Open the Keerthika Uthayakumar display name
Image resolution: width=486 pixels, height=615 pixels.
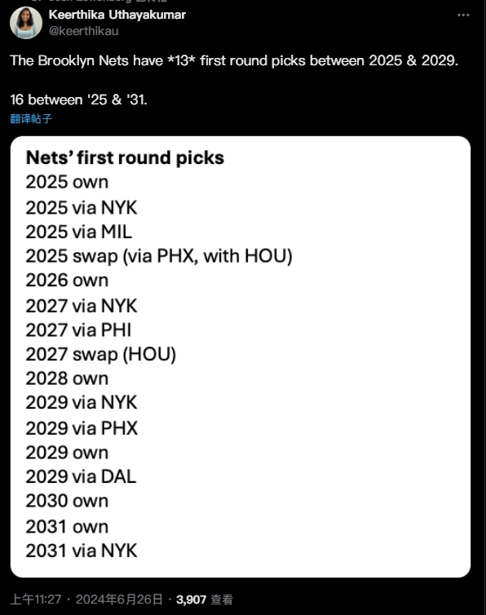pos(117,15)
